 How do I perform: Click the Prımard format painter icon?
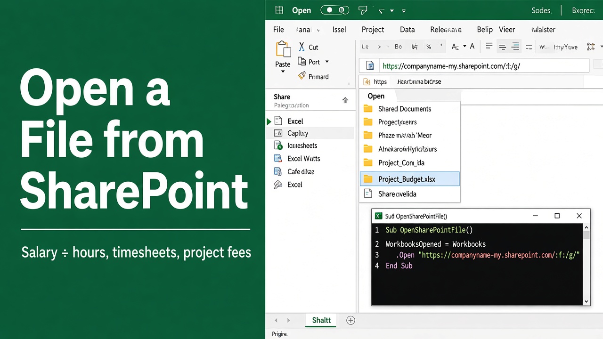[302, 76]
